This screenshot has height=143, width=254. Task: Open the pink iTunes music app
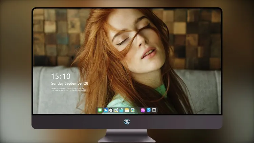pos(143,110)
